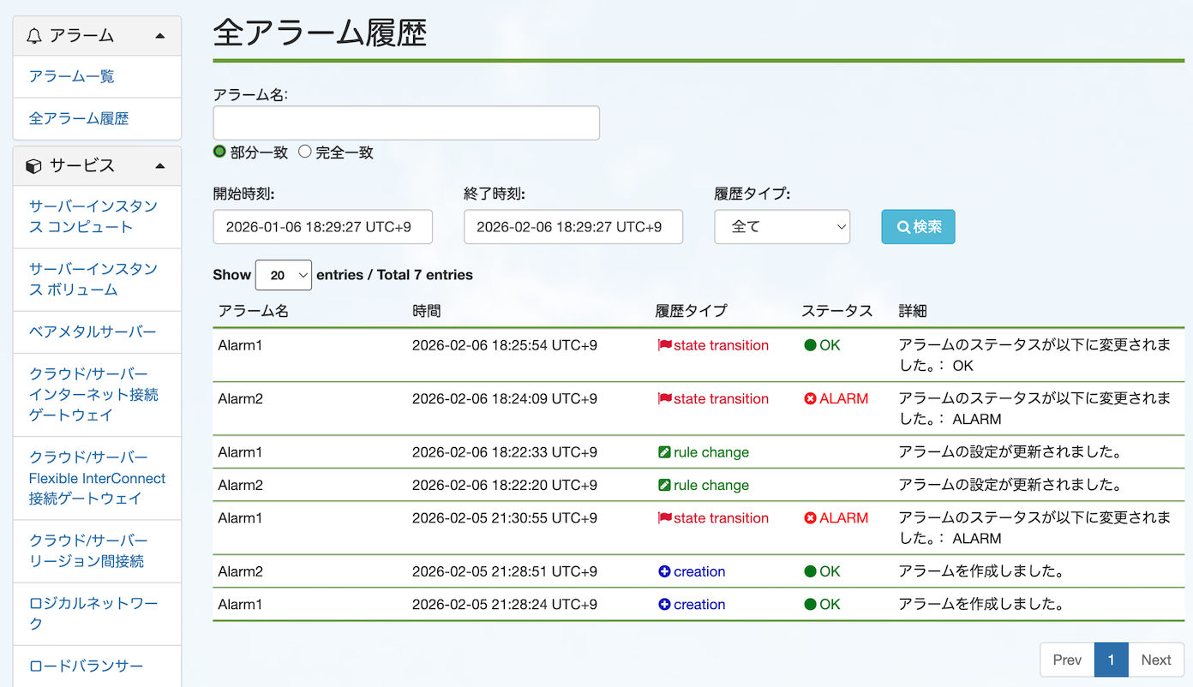Click the flag icon on Alarm2's state transition entry
1193x687 pixels.
pyautogui.click(x=664, y=398)
